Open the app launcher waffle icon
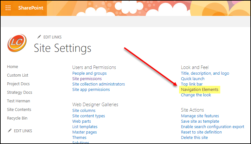The image size is (251, 144). [x=8, y=8]
